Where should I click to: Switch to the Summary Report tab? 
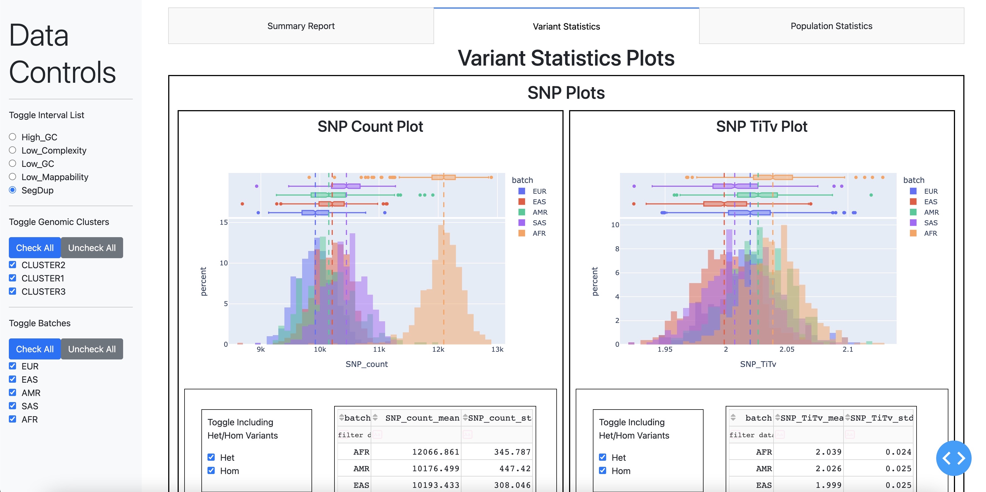(x=301, y=26)
